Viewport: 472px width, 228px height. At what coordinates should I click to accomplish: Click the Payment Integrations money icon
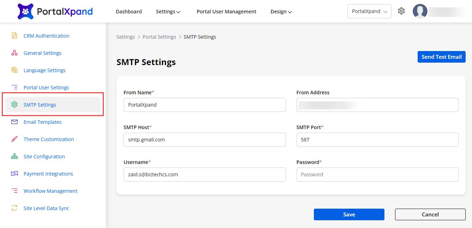coord(14,173)
